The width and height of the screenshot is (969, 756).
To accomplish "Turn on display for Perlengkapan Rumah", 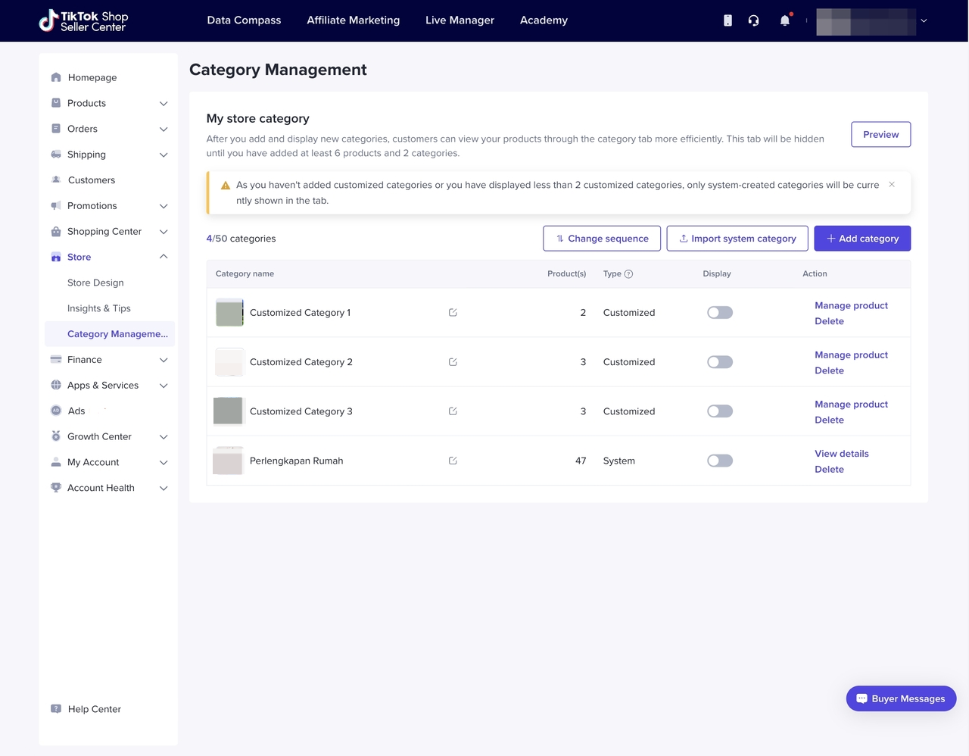I will coord(719,461).
